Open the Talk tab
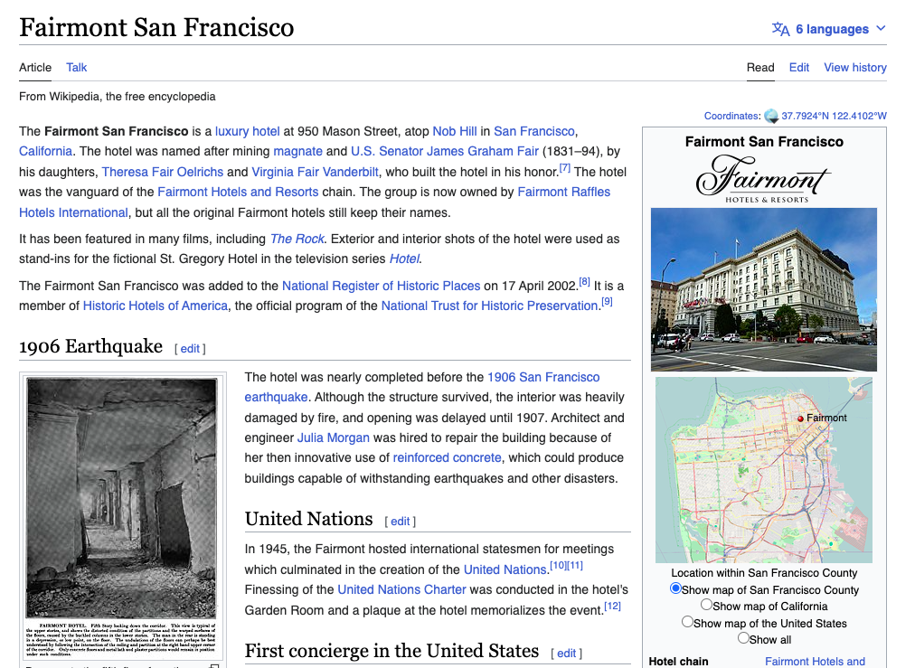Image resolution: width=915 pixels, height=668 pixels. point(77,68)
